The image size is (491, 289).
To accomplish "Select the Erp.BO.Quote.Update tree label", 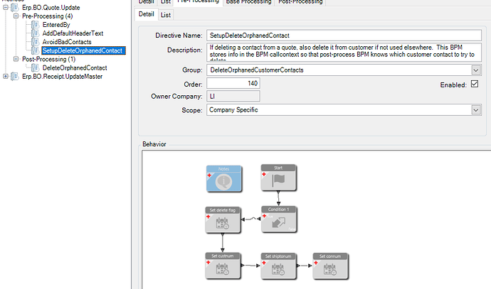I will (51, 8).
